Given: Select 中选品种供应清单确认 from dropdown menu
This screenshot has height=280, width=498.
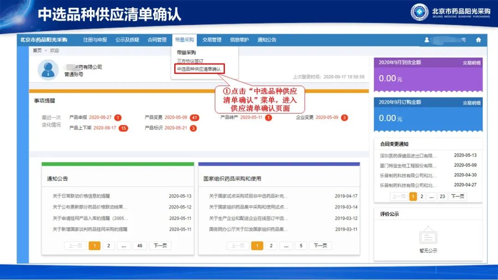Looking at the screenshot, I should [x=200, y=69].
